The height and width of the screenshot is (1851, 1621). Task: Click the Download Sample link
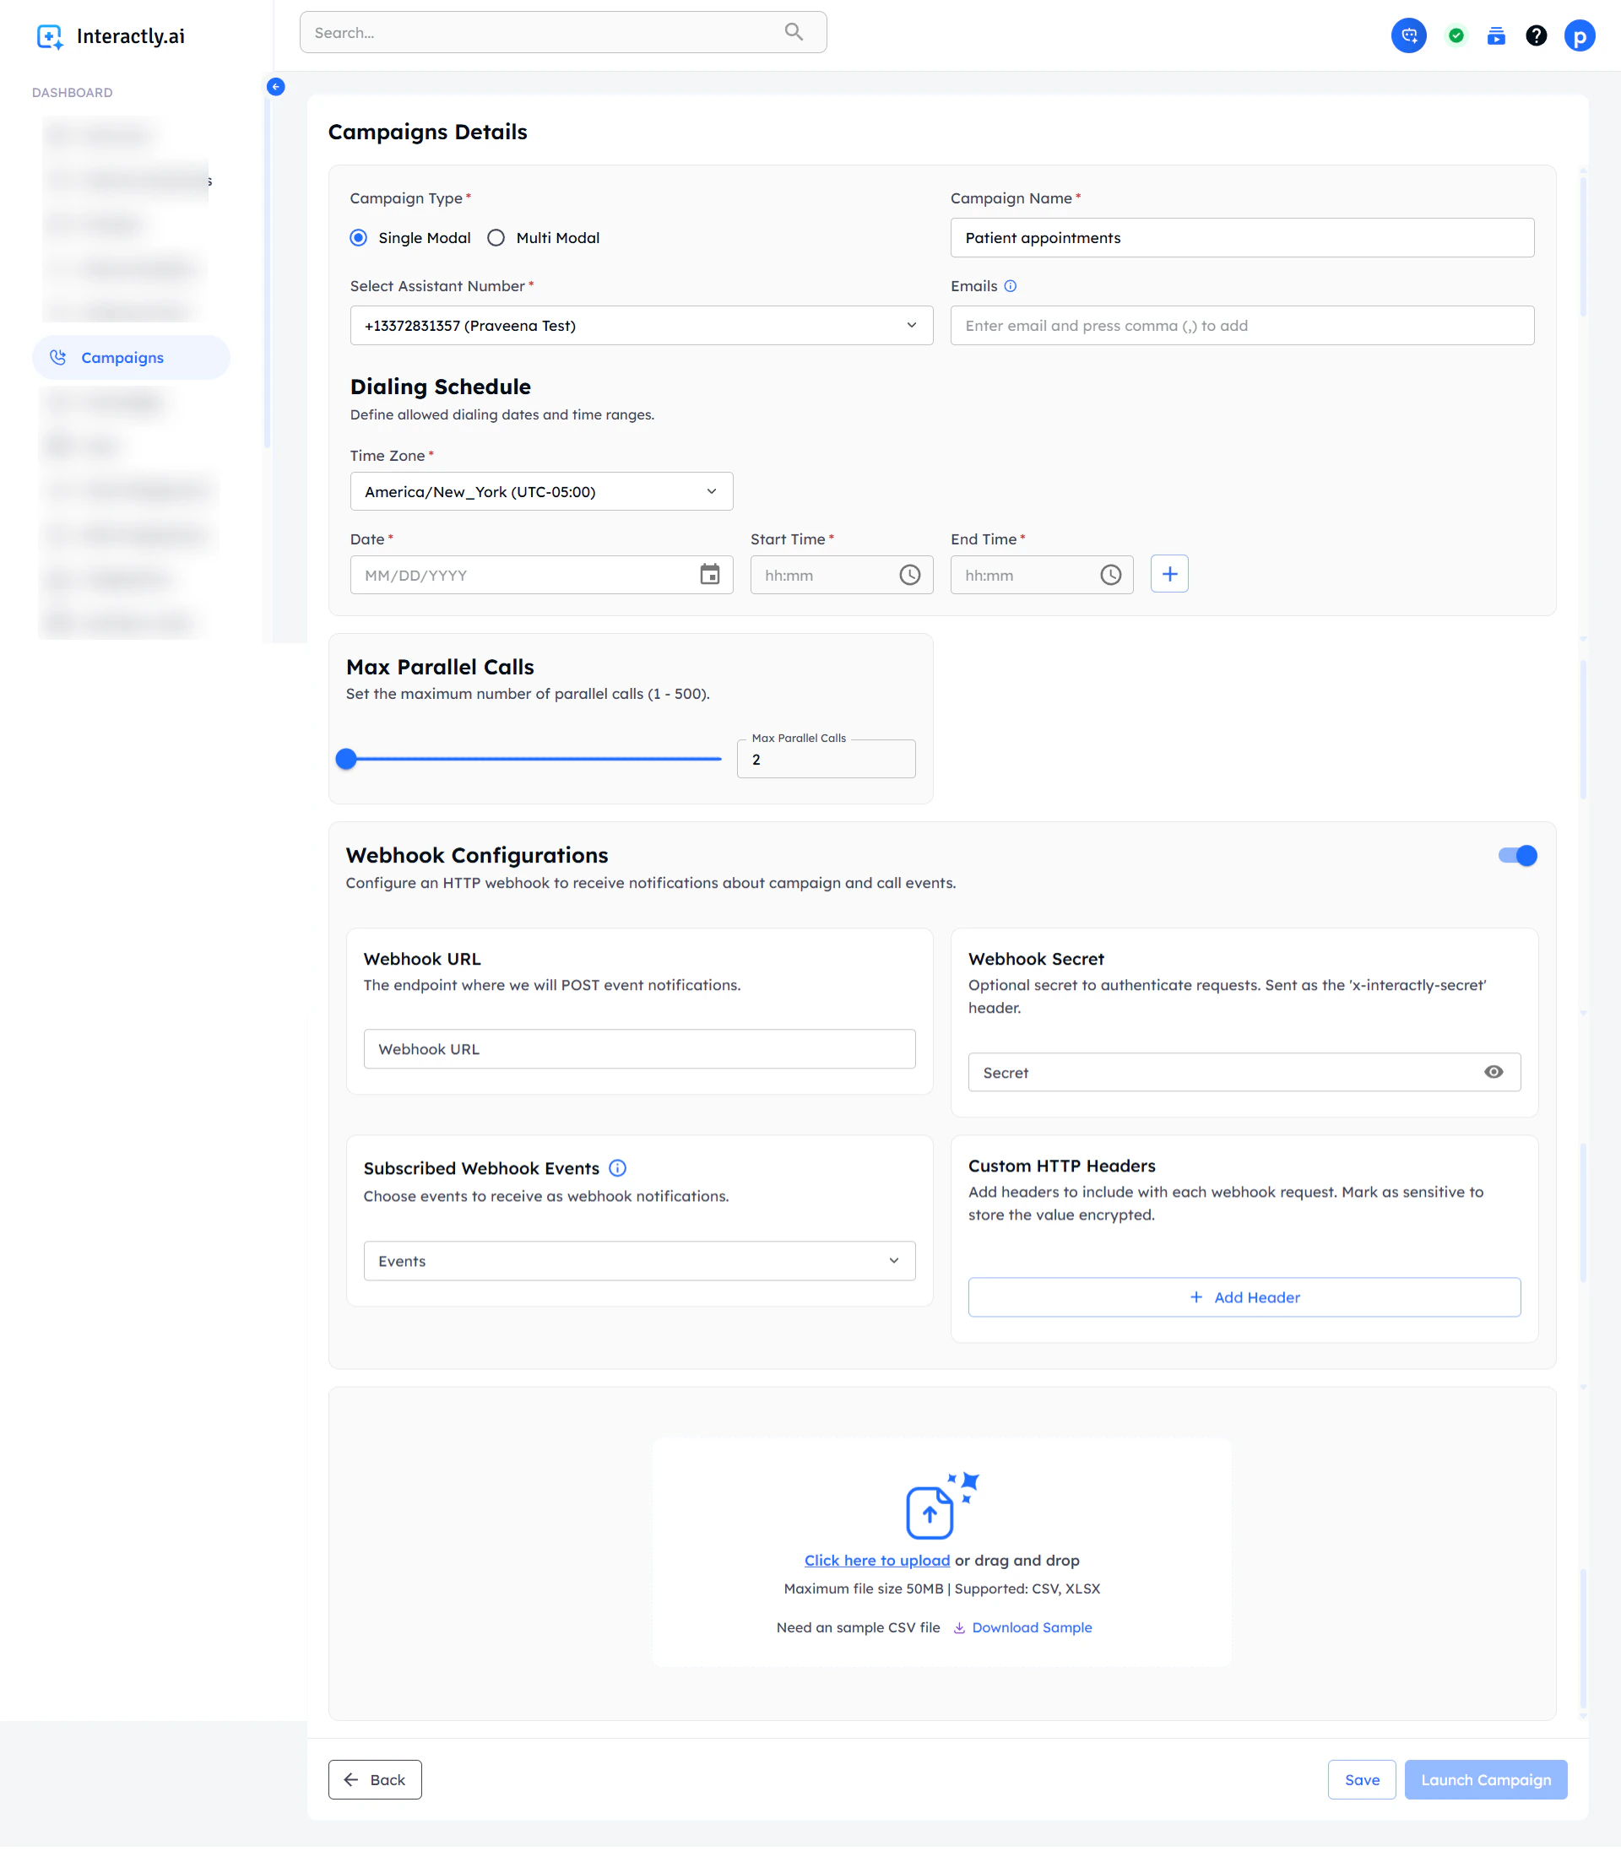[x=1031, y=1626]
